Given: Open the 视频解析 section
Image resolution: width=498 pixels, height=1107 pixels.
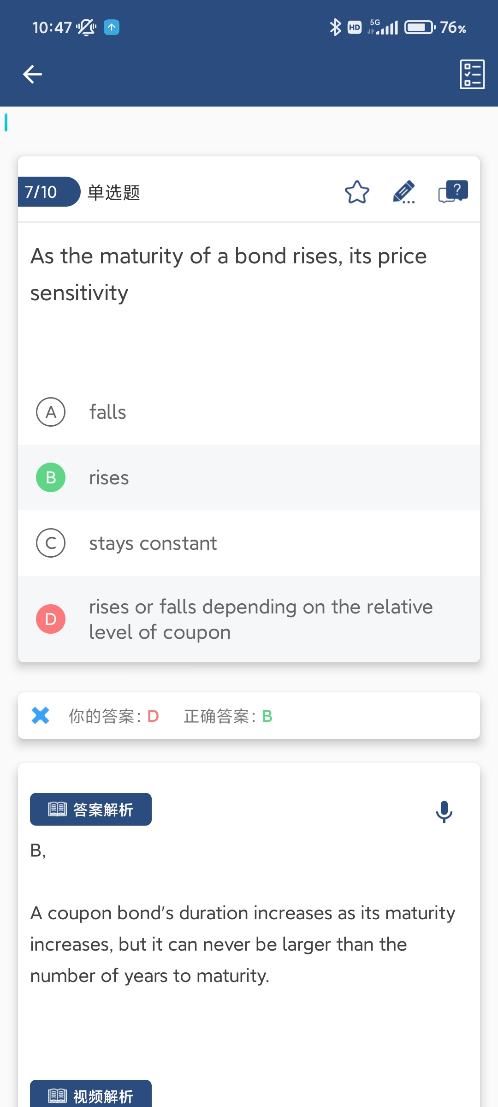Looking at the screenshot, I should 91,1095.
